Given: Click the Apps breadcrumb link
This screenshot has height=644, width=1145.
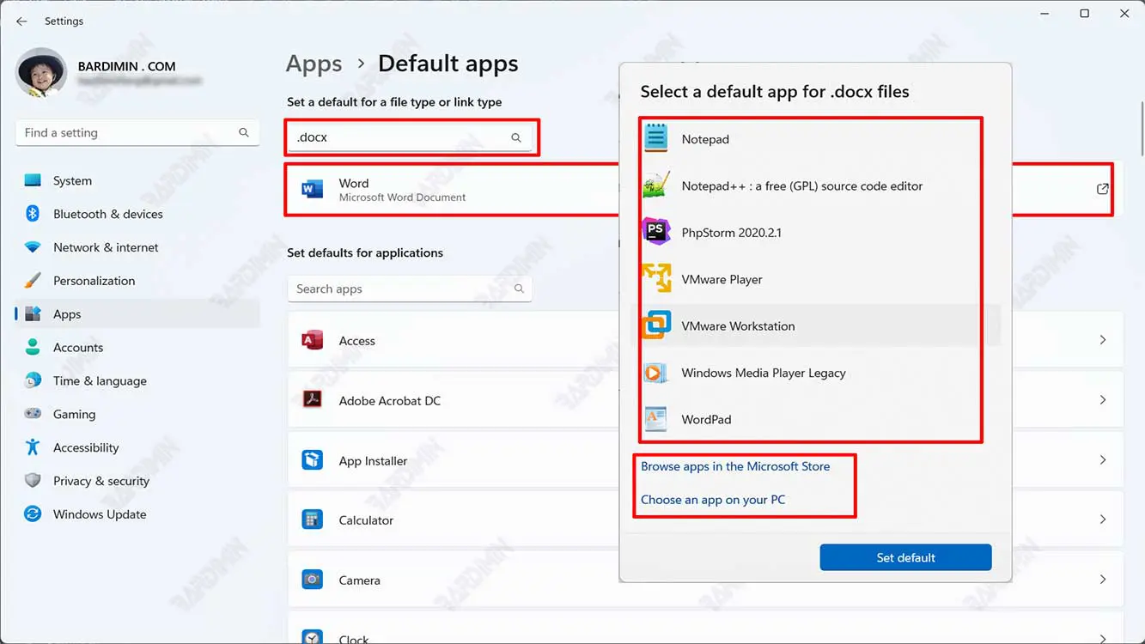Looking at the screenshot, I should (x=314, y=64).
